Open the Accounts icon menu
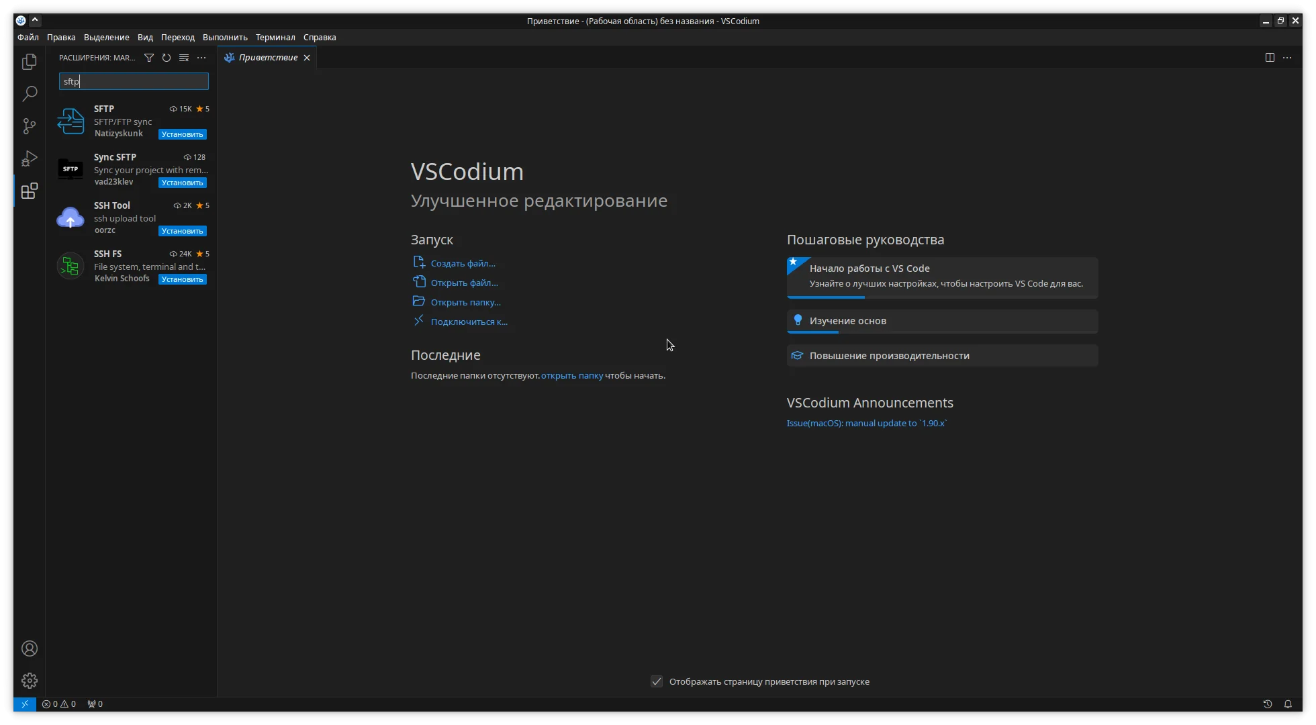The height and width of the screenshot is (725, 1316). click(x=29, y=648)
